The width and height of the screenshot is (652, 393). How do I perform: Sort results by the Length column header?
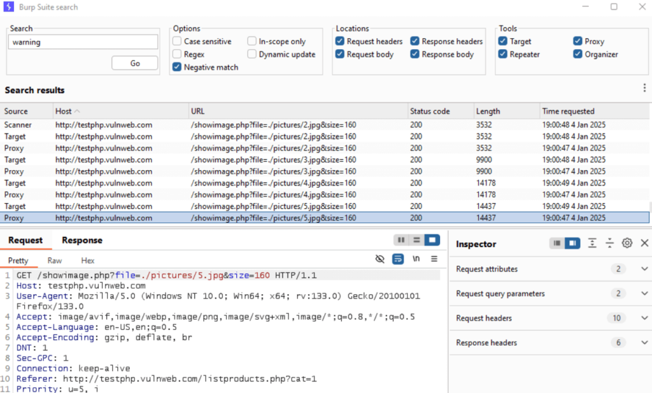point(506,111)
